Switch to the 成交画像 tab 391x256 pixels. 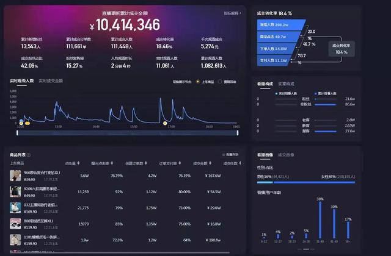[287, 155]
